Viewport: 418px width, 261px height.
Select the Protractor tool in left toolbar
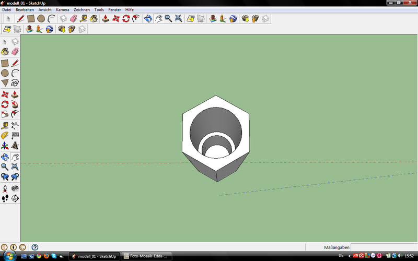5,135
